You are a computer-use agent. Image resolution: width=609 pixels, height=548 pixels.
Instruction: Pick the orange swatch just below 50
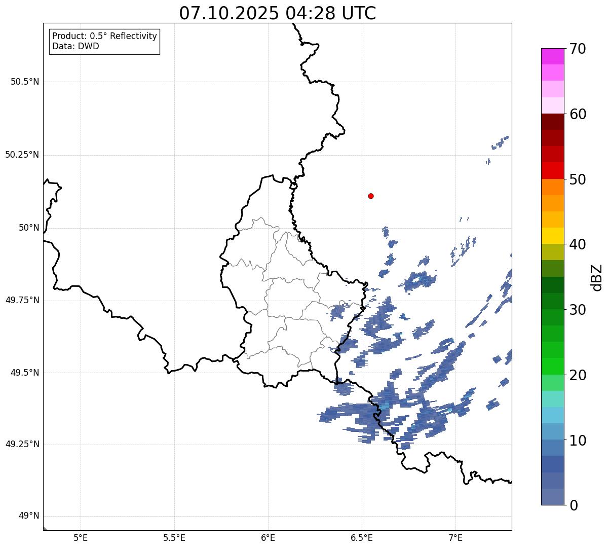click(552, 187)
